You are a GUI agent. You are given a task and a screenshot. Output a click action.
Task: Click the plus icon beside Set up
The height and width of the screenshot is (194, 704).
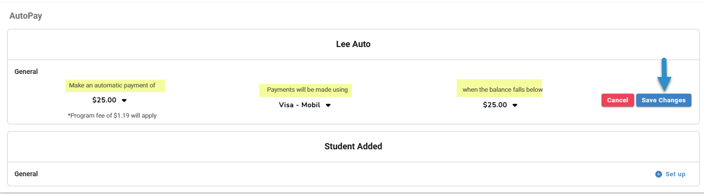pyautogui.click(x=658, y=174)
